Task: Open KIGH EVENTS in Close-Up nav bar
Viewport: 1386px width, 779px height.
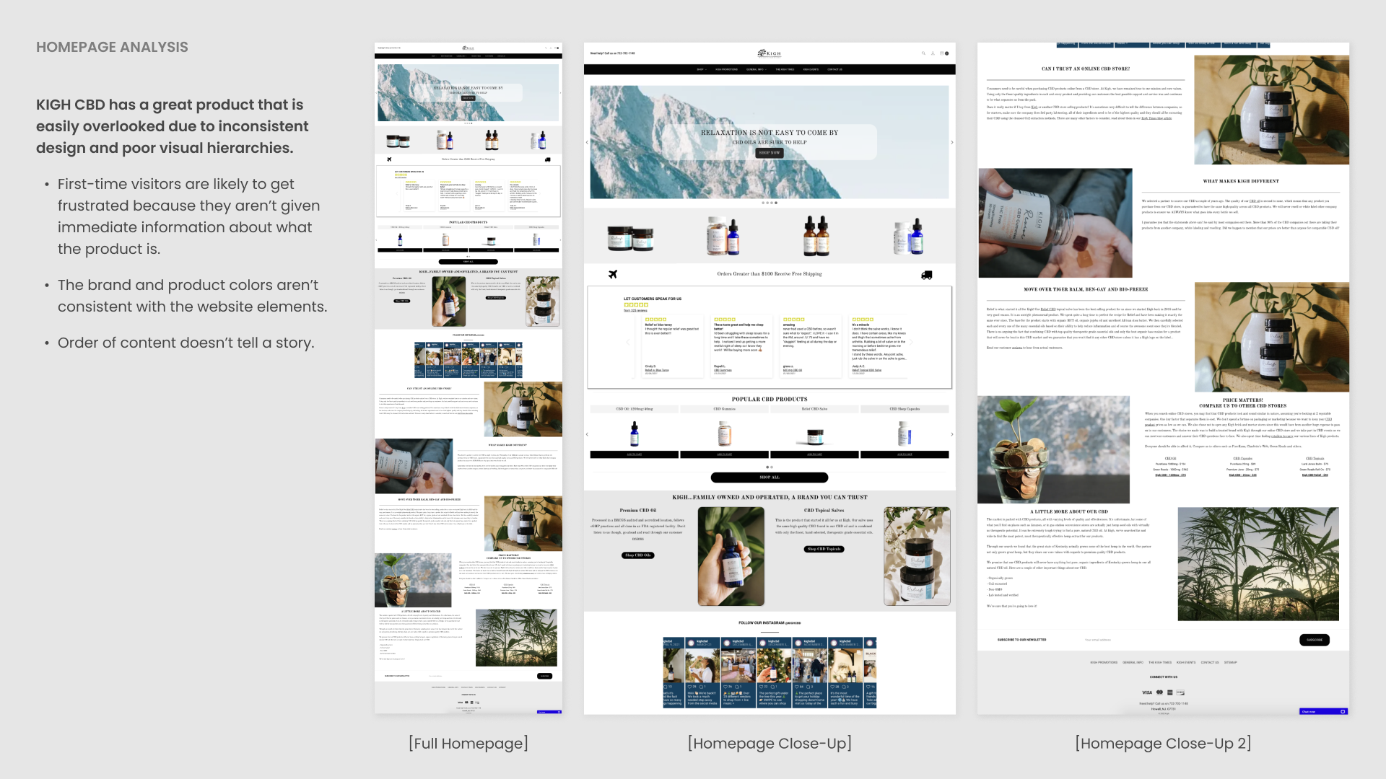Action: pyautogui.click(x=811, y=70)
